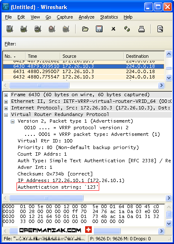Open a capture file folder icon
This screenshot has height=244, width=174.
coord(85,29)
